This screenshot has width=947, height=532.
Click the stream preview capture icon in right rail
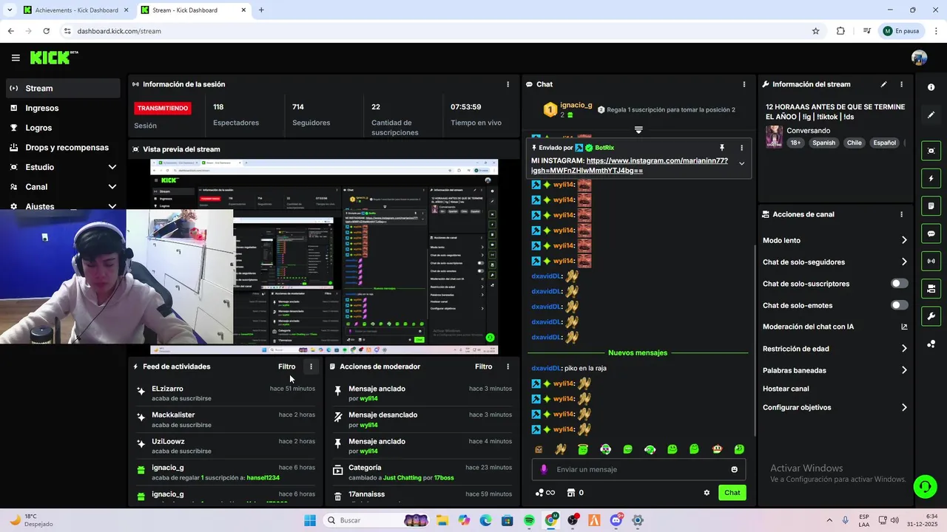pyautogui.click(x=931, y=151)
